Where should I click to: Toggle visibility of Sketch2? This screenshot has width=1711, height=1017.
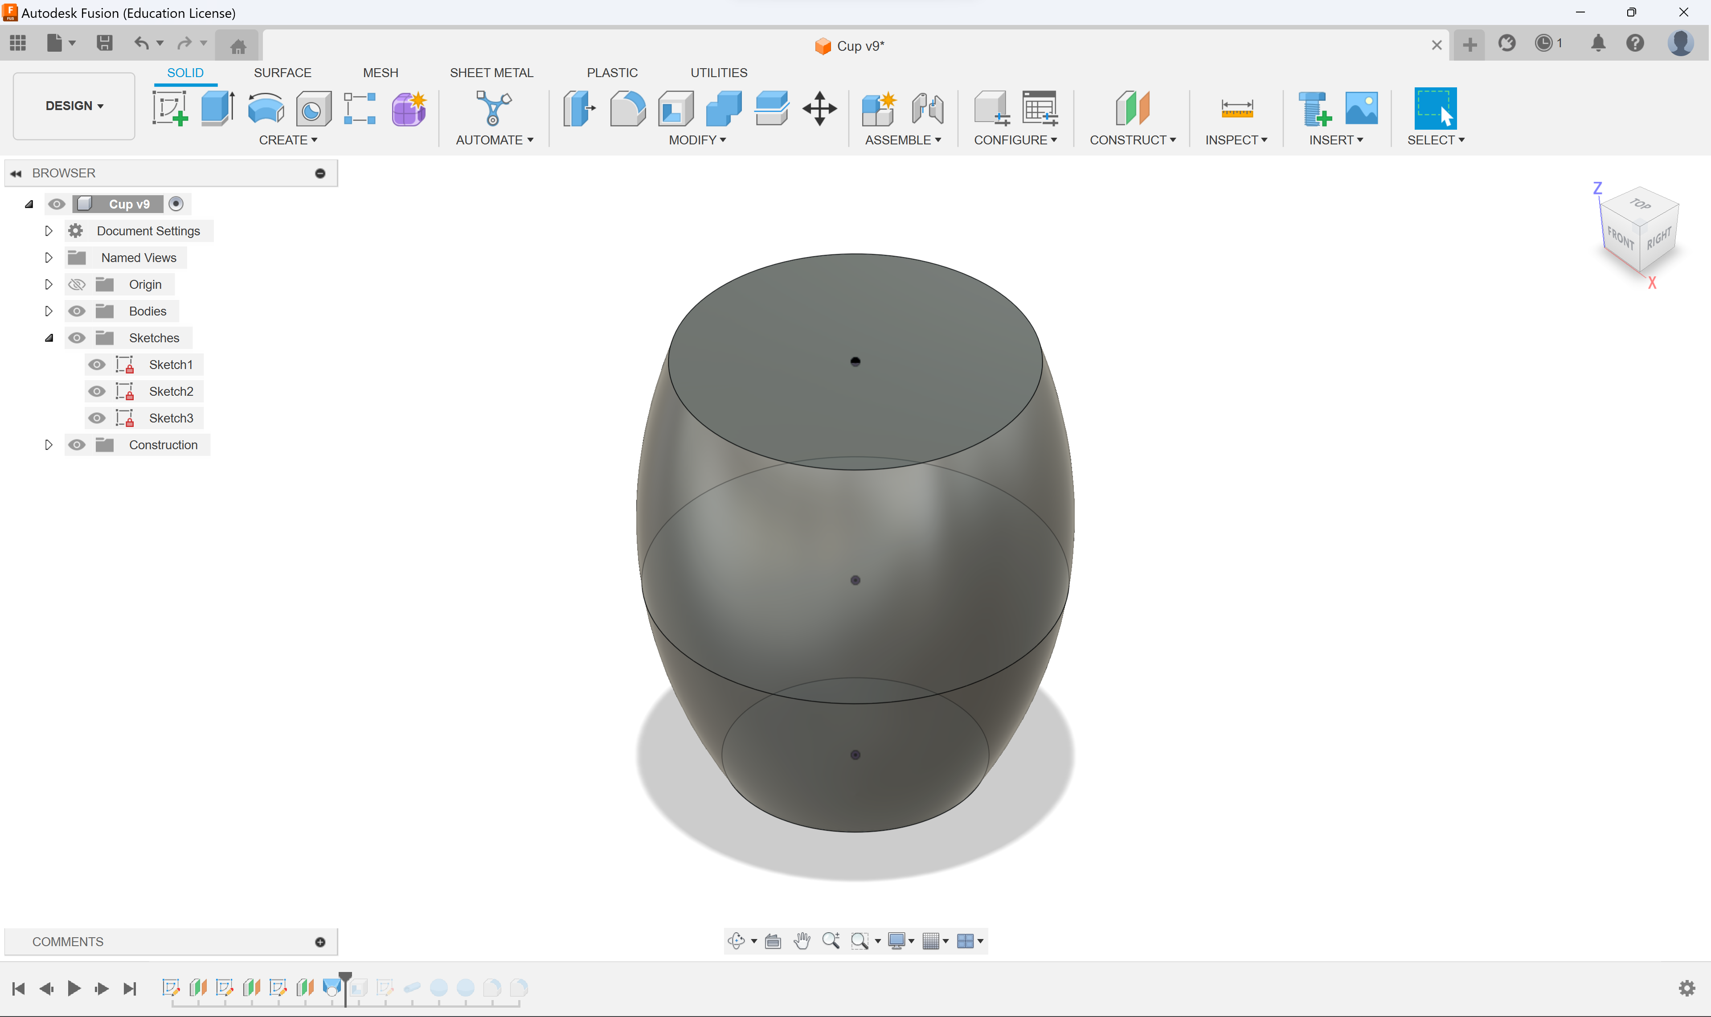[x=97, y=391]
